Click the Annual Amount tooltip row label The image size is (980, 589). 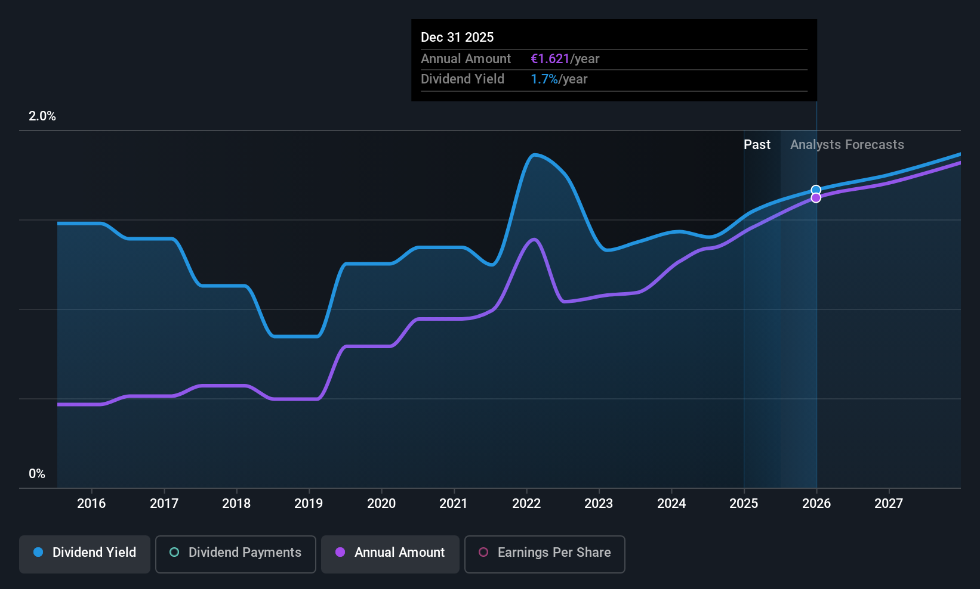coord(466,59)
